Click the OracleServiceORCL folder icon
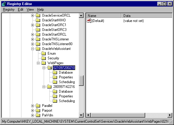Viewport: 174px width, 125px height. click(38, 15)
